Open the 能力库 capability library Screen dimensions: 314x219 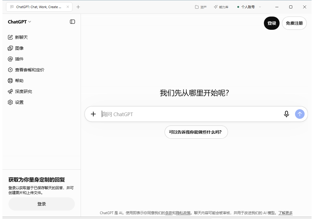coord(221,7)
